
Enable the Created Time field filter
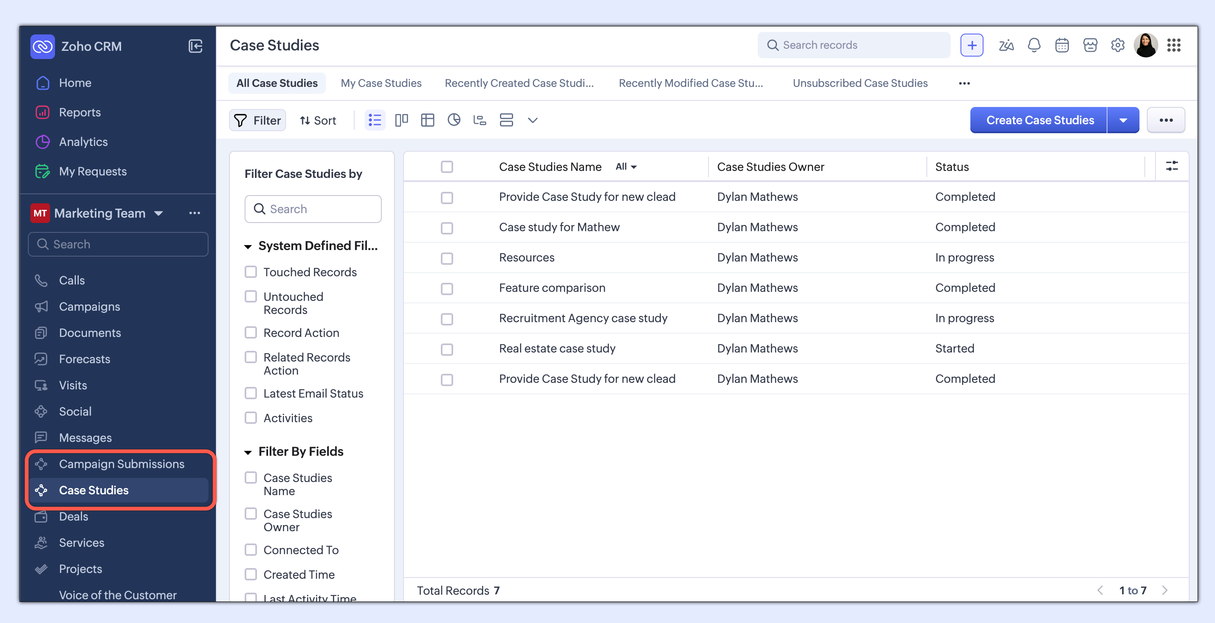pos(250,574)
